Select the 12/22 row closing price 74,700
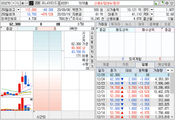Image resolution: width=175 pixels, height=120 pixels. pyautogui.click(x=115, y=87)
